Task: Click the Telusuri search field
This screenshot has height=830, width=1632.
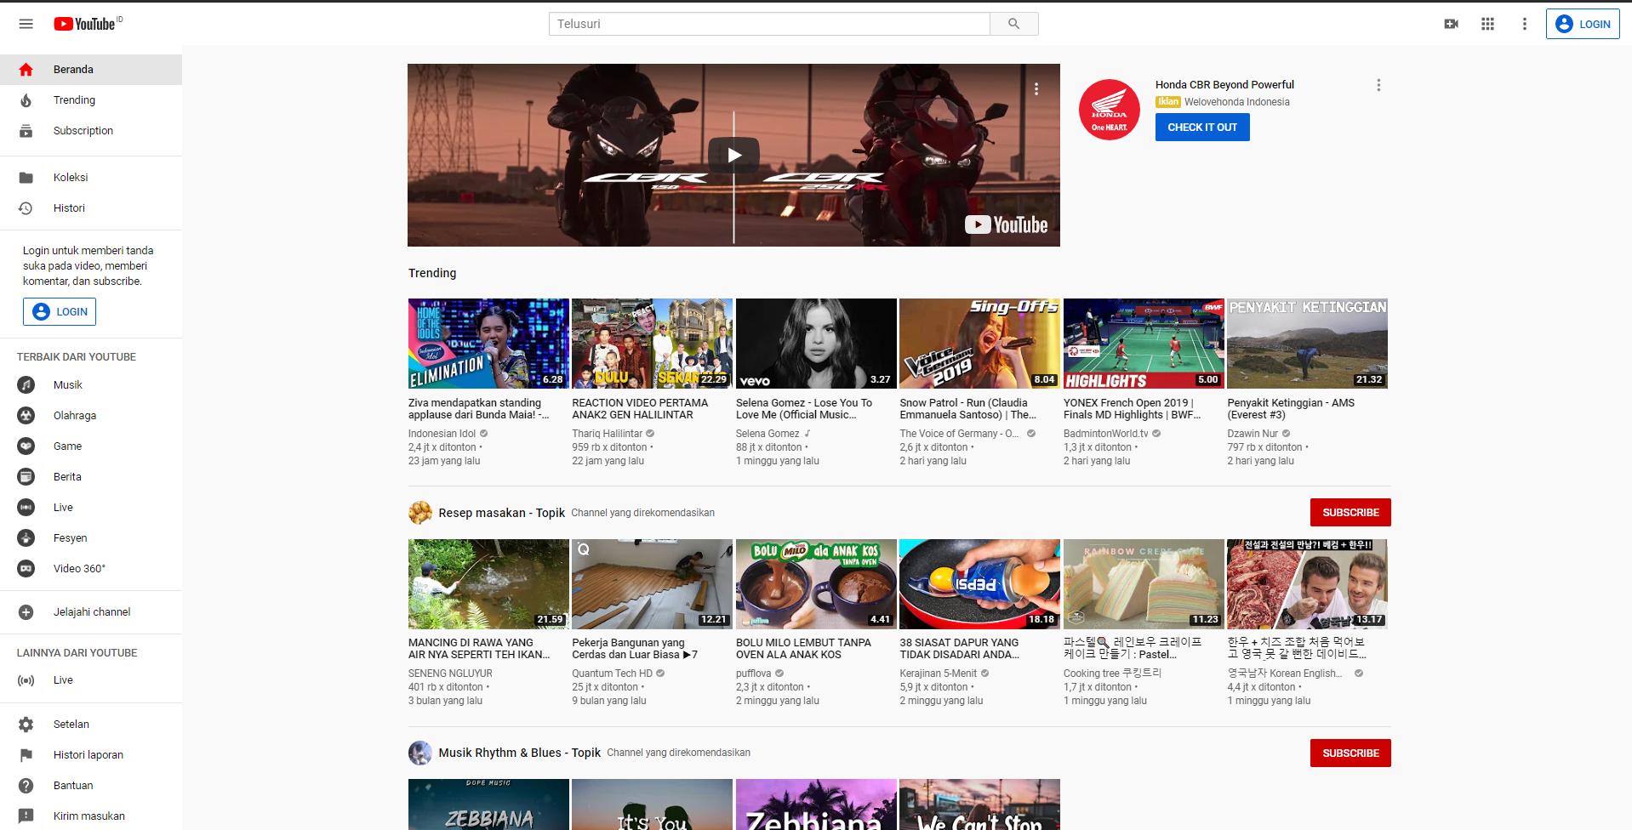Action: click(769, 24)
